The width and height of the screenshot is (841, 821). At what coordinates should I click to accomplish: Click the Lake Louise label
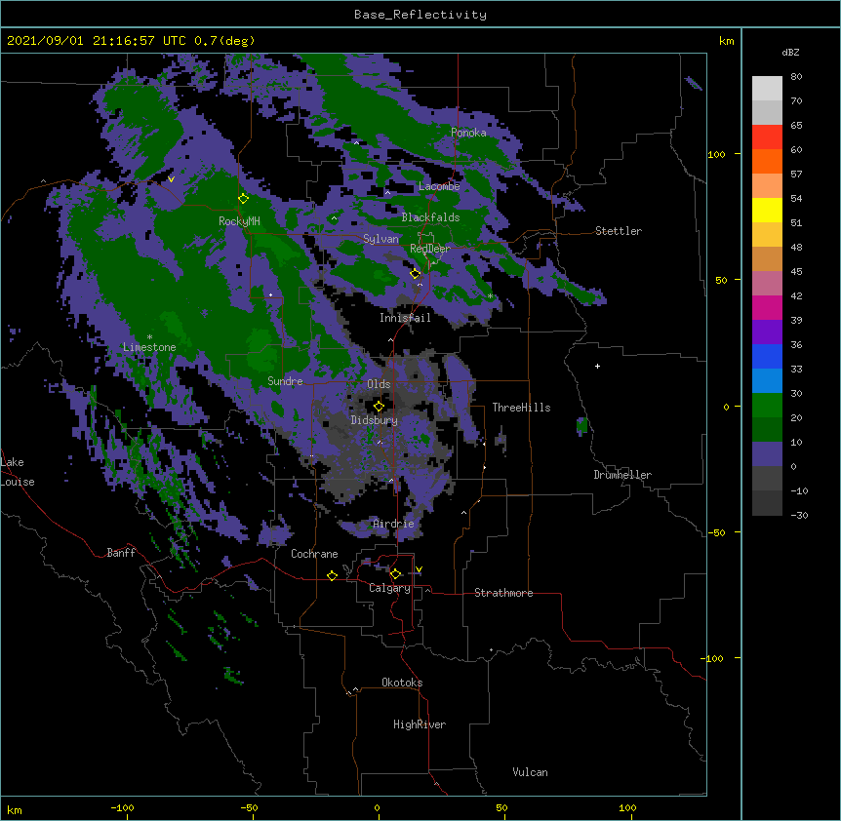click(18, 472)
